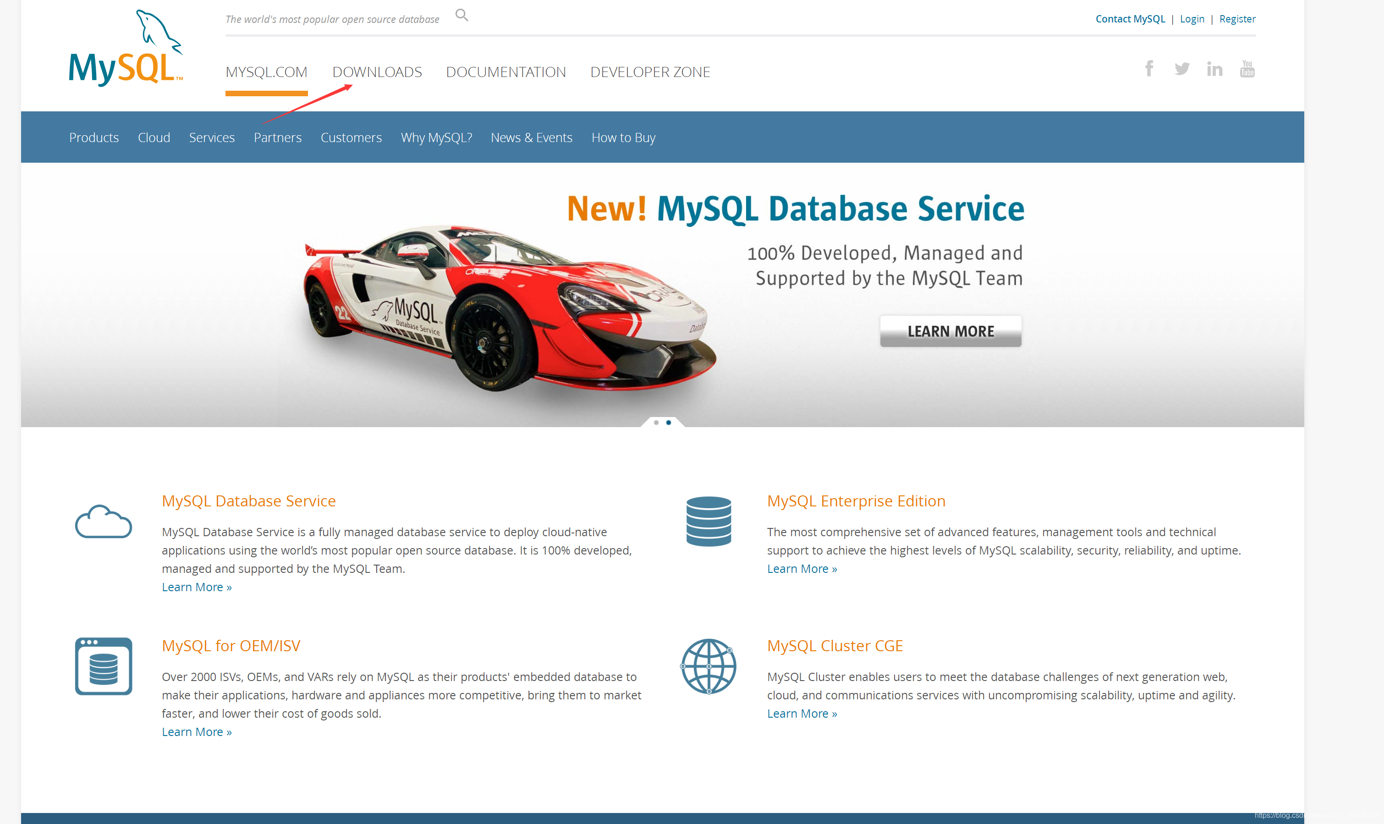Click the Login link
The height and width of the screenshot is (824, 1384).
(x=1192, y=19)
